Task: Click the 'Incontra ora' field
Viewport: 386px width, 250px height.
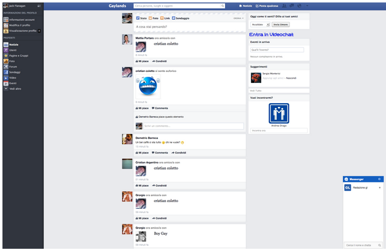Action: click(x=278, y=130)
